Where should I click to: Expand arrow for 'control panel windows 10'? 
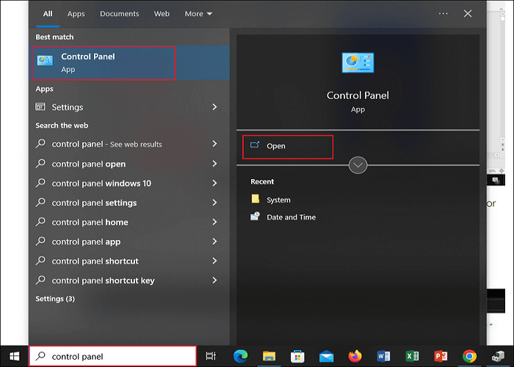tap(214, 183)
